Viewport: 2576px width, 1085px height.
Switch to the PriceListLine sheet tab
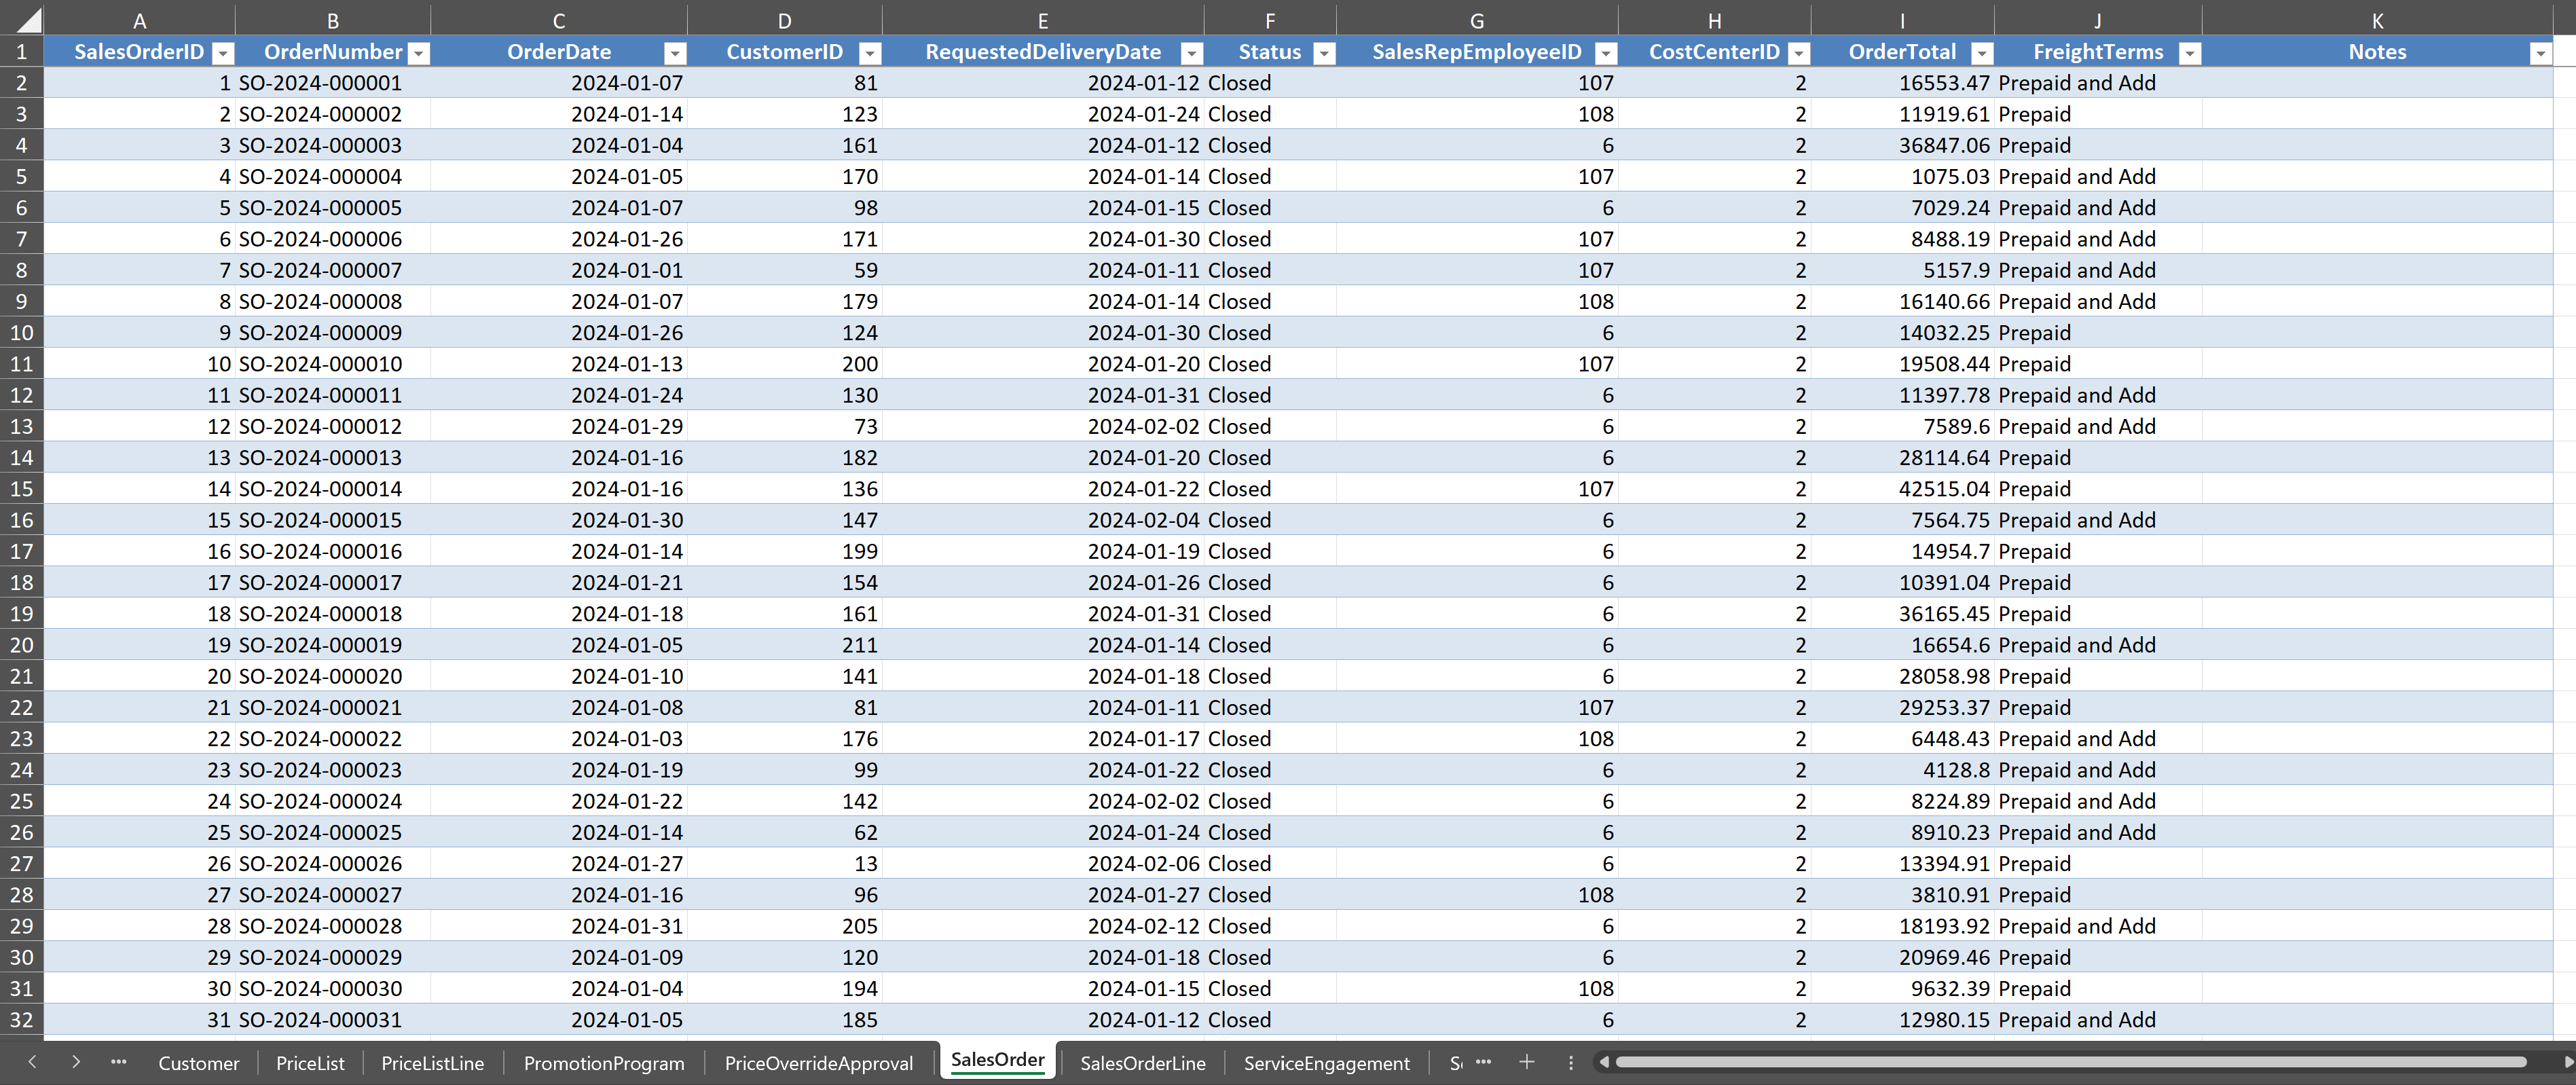(x=433, y=1063)
